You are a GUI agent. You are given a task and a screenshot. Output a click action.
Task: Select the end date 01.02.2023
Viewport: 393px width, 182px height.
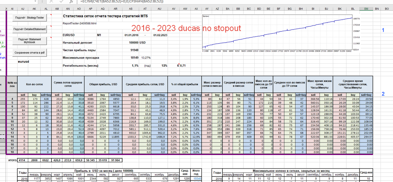(x=160, y=35)
